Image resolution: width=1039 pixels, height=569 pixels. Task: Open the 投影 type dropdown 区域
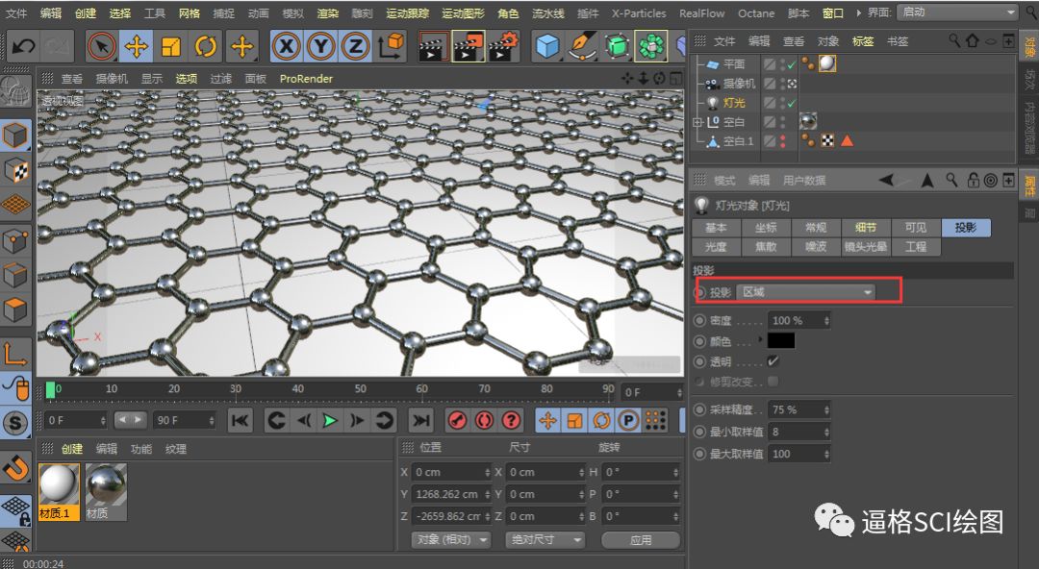(806, 291)
